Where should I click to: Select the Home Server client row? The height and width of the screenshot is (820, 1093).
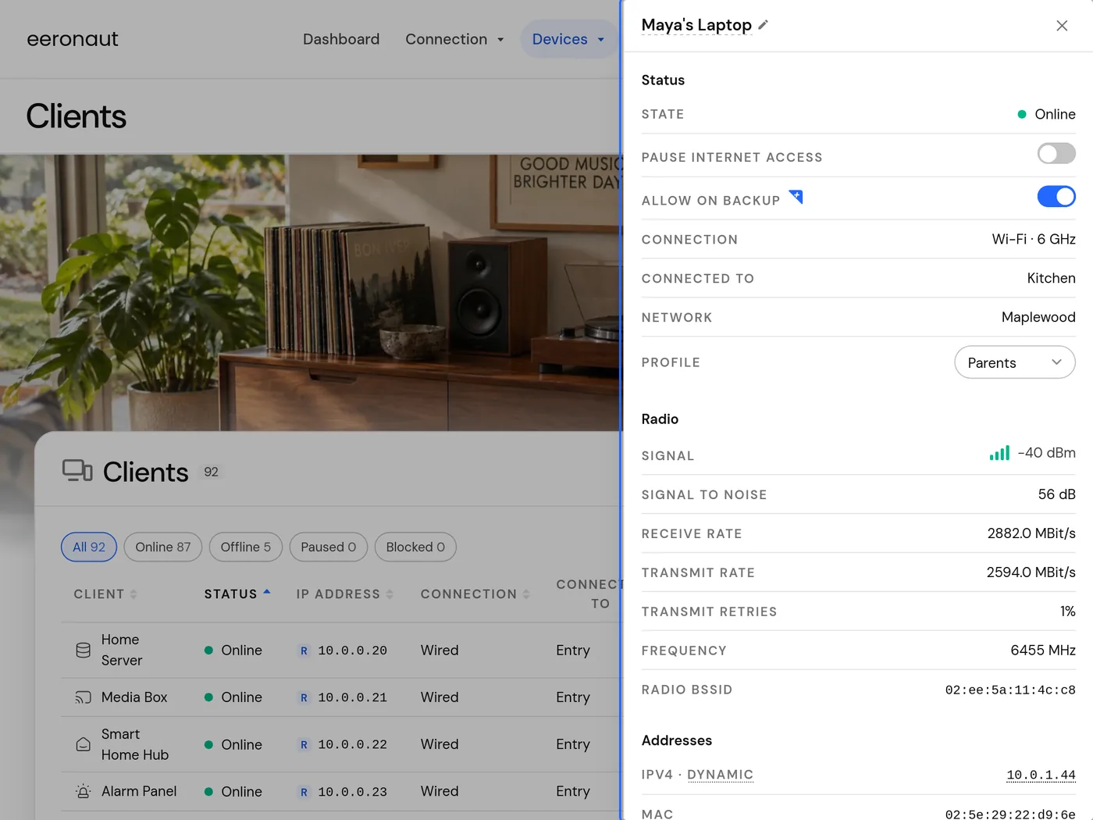[x=340, y=650]
